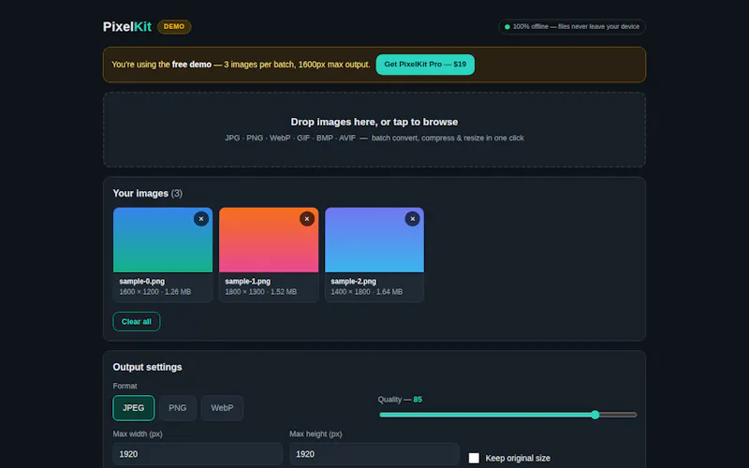
Task: Click '1600 × 1200 · 1.26 MB' text
Action: point(154,292)
